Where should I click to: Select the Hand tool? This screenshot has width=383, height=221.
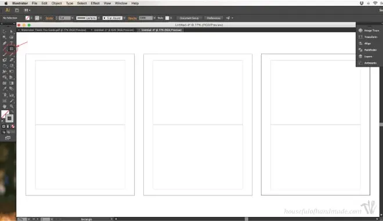click(x=5, y=106)
